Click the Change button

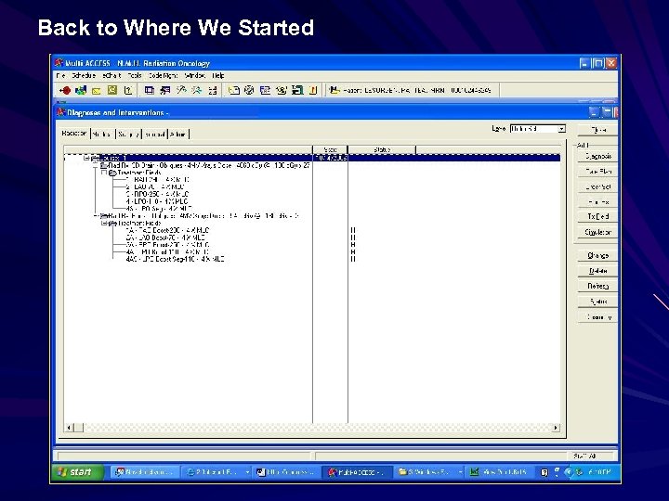pos(597,255)
